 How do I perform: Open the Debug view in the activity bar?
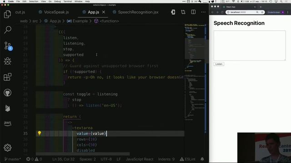(x=7, y=61)
